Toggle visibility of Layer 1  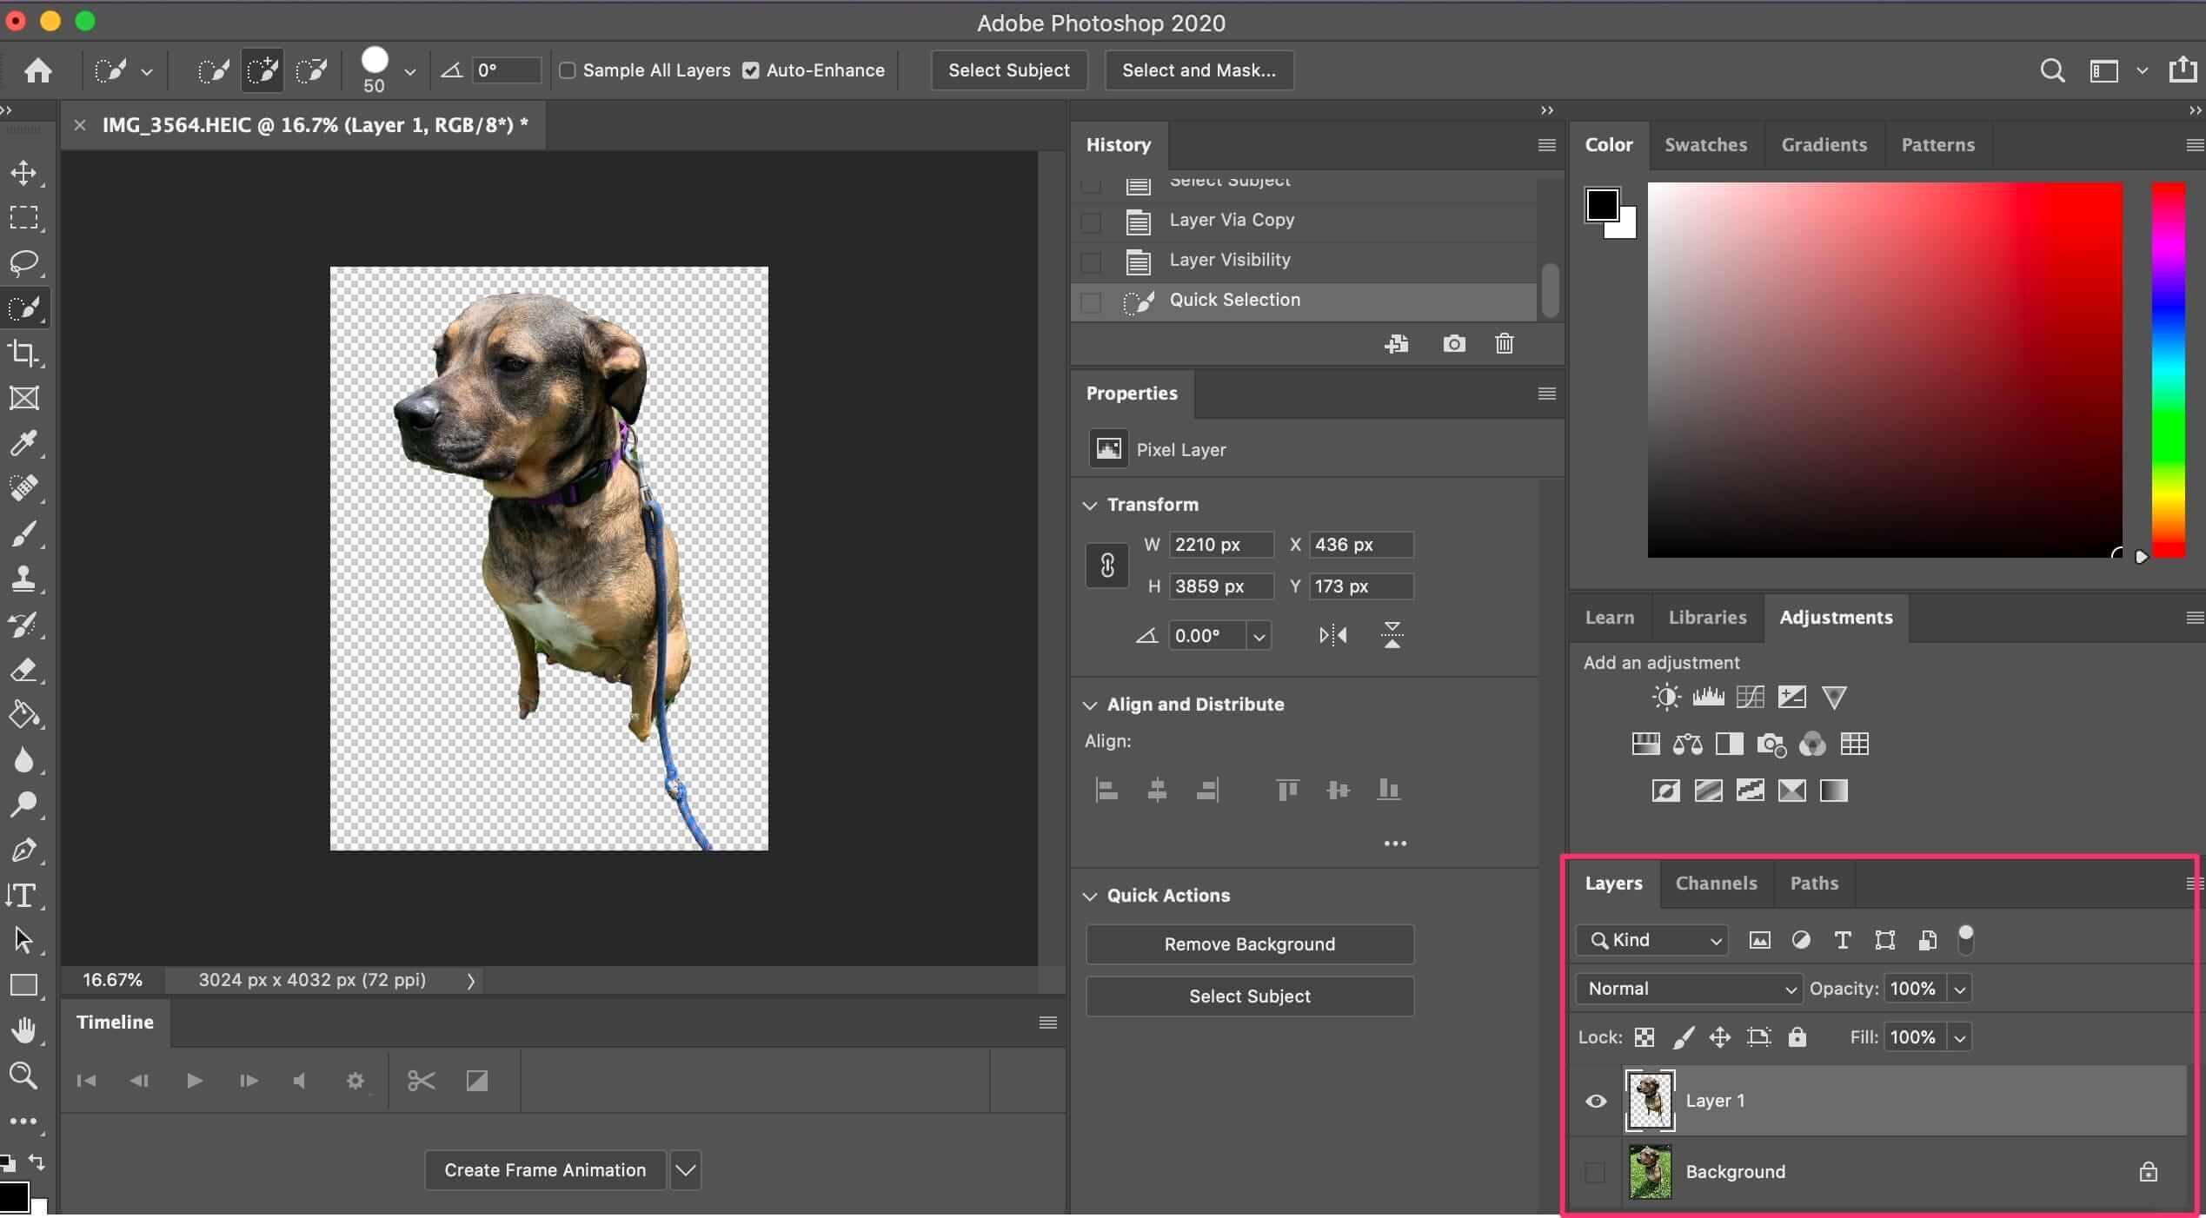(x=1595, y=1100)
